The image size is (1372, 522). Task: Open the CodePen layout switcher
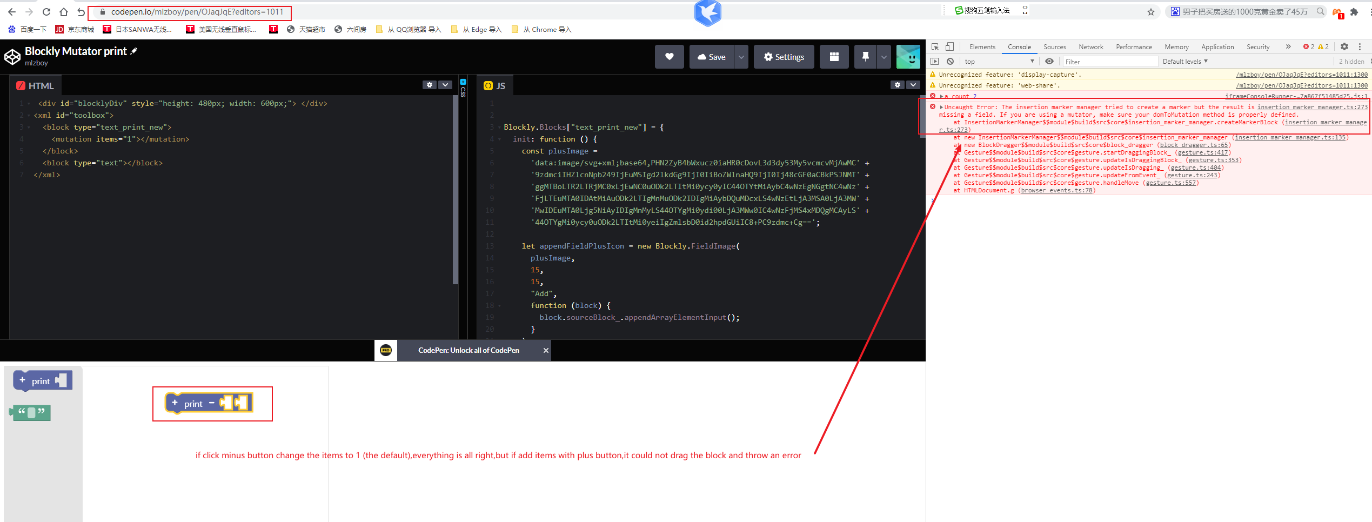point(834,57)
